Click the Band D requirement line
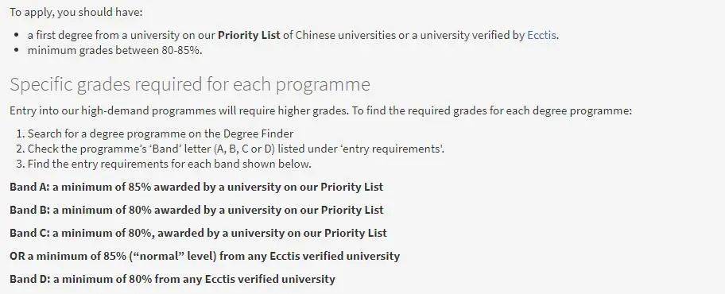 pyautogui.click(x=172, y=279)
